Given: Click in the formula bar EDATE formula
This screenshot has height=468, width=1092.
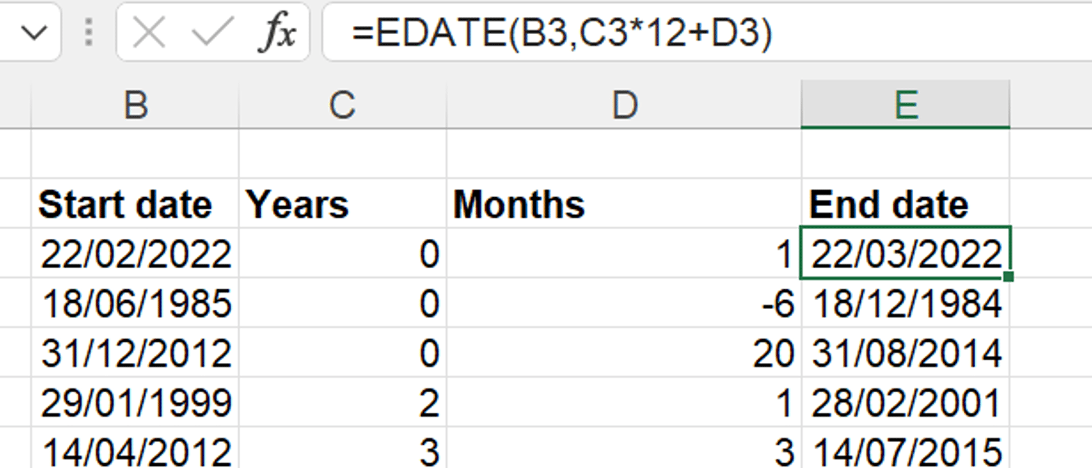Looking at the screenshot, I should [x=561, y=33].
